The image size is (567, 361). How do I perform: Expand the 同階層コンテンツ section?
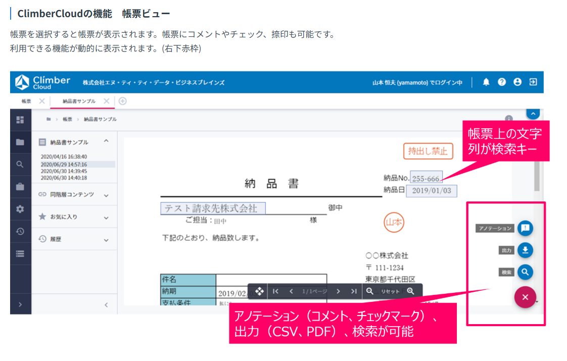(106, 195)
